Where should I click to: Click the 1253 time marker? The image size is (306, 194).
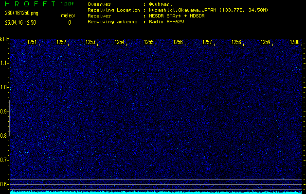point(90,43)
